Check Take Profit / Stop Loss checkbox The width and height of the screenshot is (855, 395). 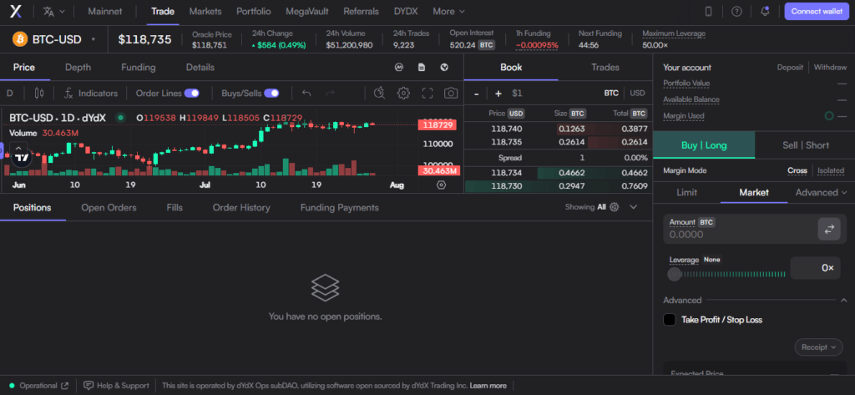point(669,320)
